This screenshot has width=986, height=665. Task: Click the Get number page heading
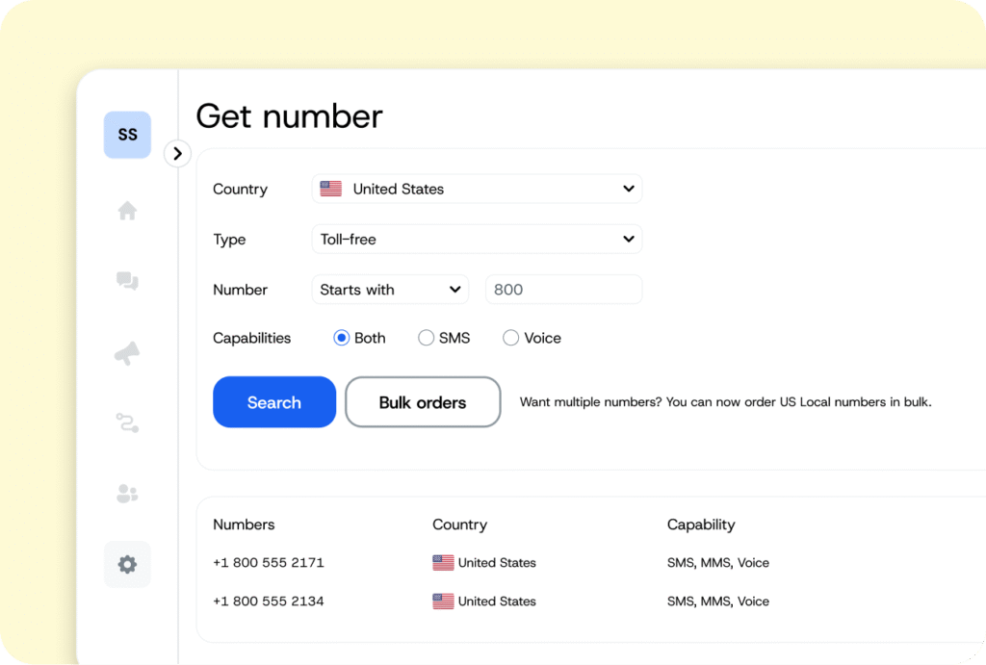click(289, 116)
